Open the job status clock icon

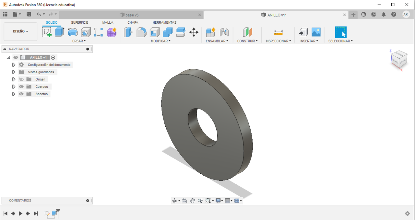pyautogui.click(x=374, y=14)
